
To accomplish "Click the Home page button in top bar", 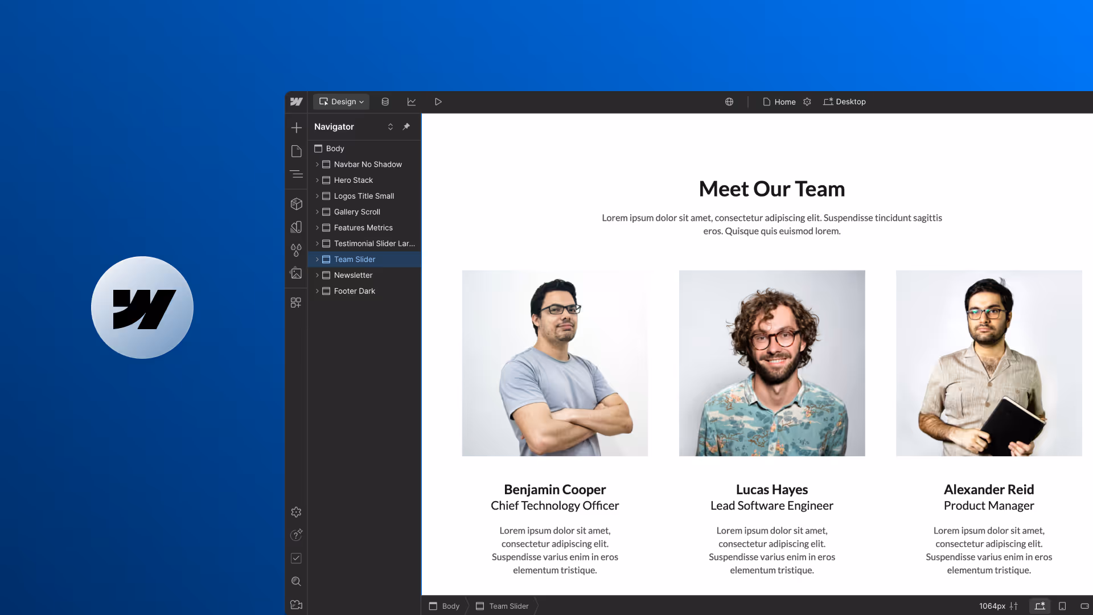I will coord(779,102).
